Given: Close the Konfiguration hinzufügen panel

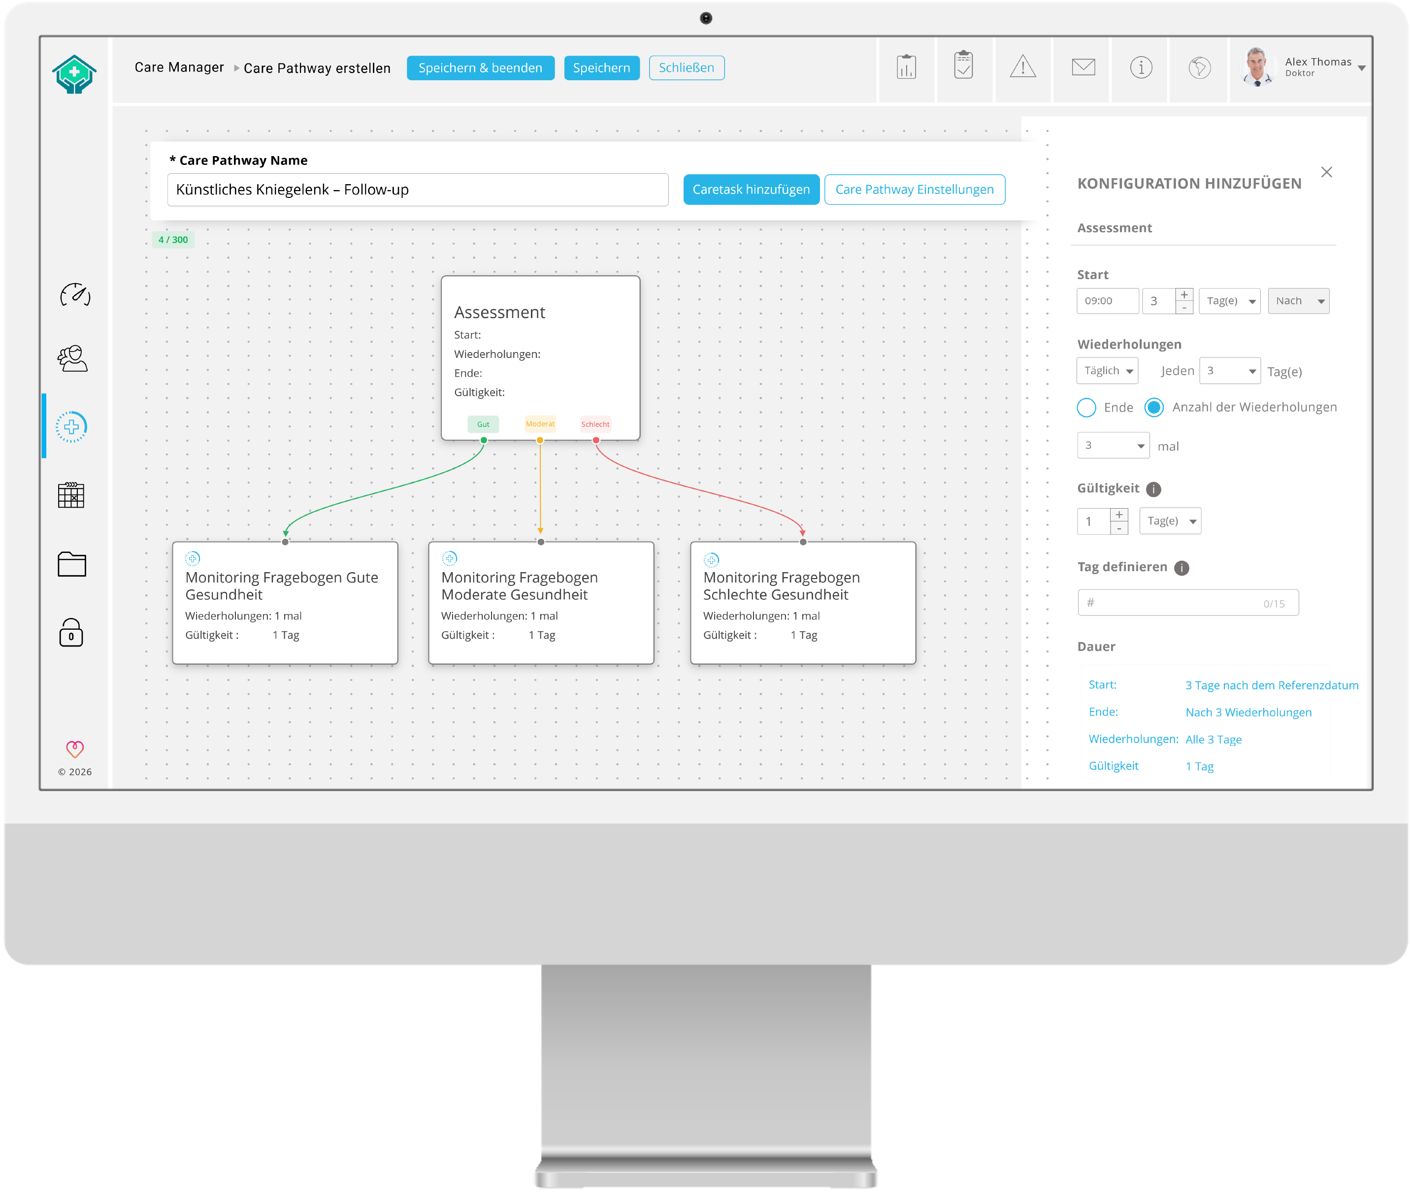Looking at the screenshot, I should [1326, 172].
